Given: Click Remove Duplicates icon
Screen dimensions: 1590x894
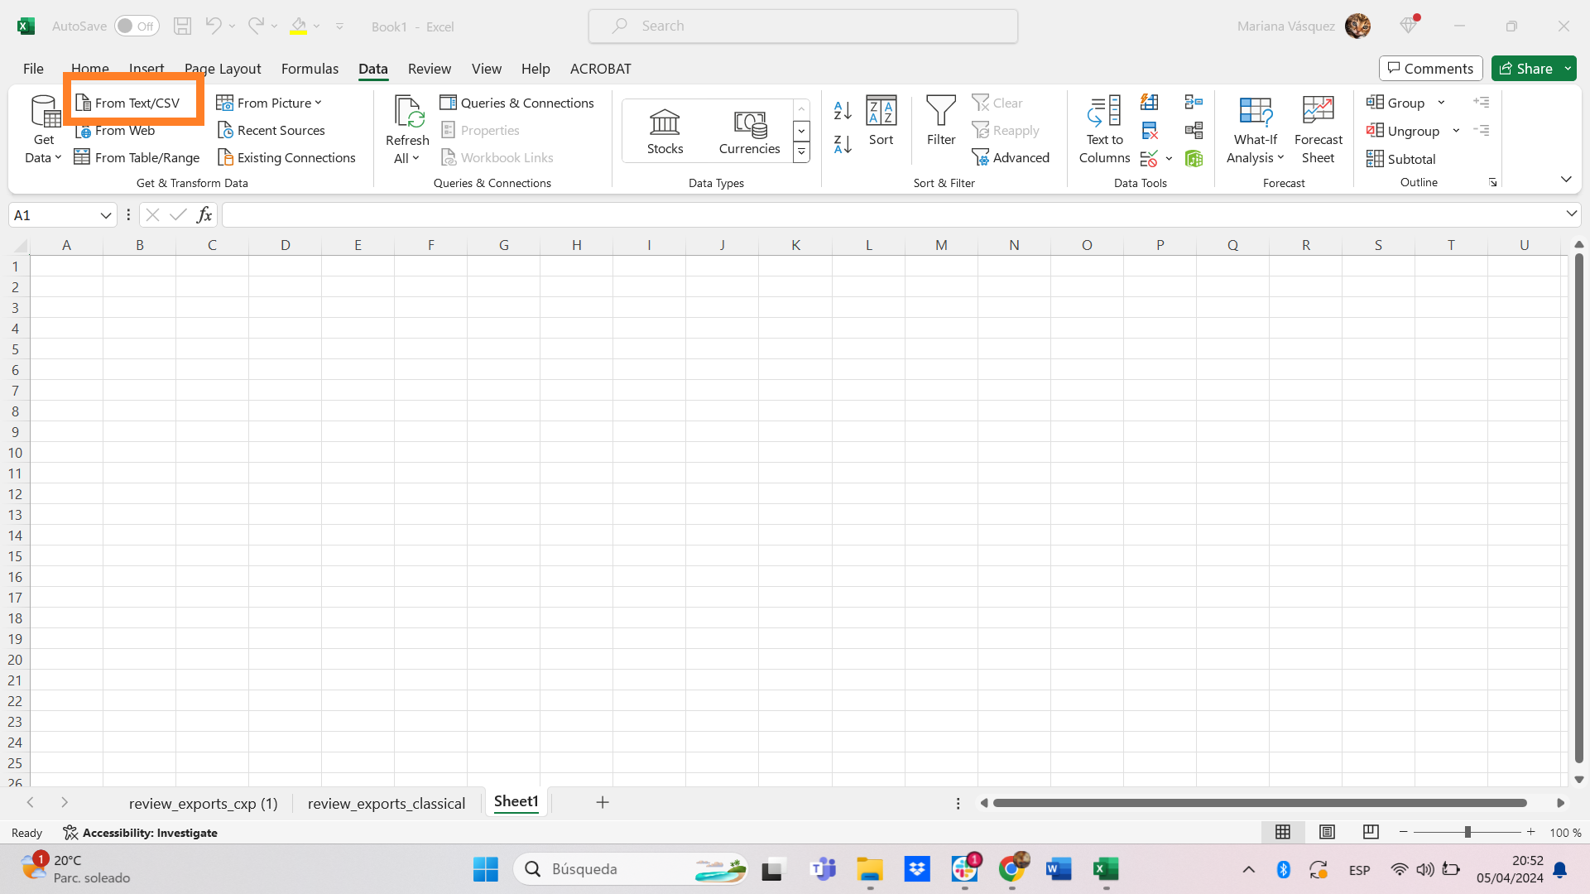Looking at the screenshot, I should click(1150, 131).
